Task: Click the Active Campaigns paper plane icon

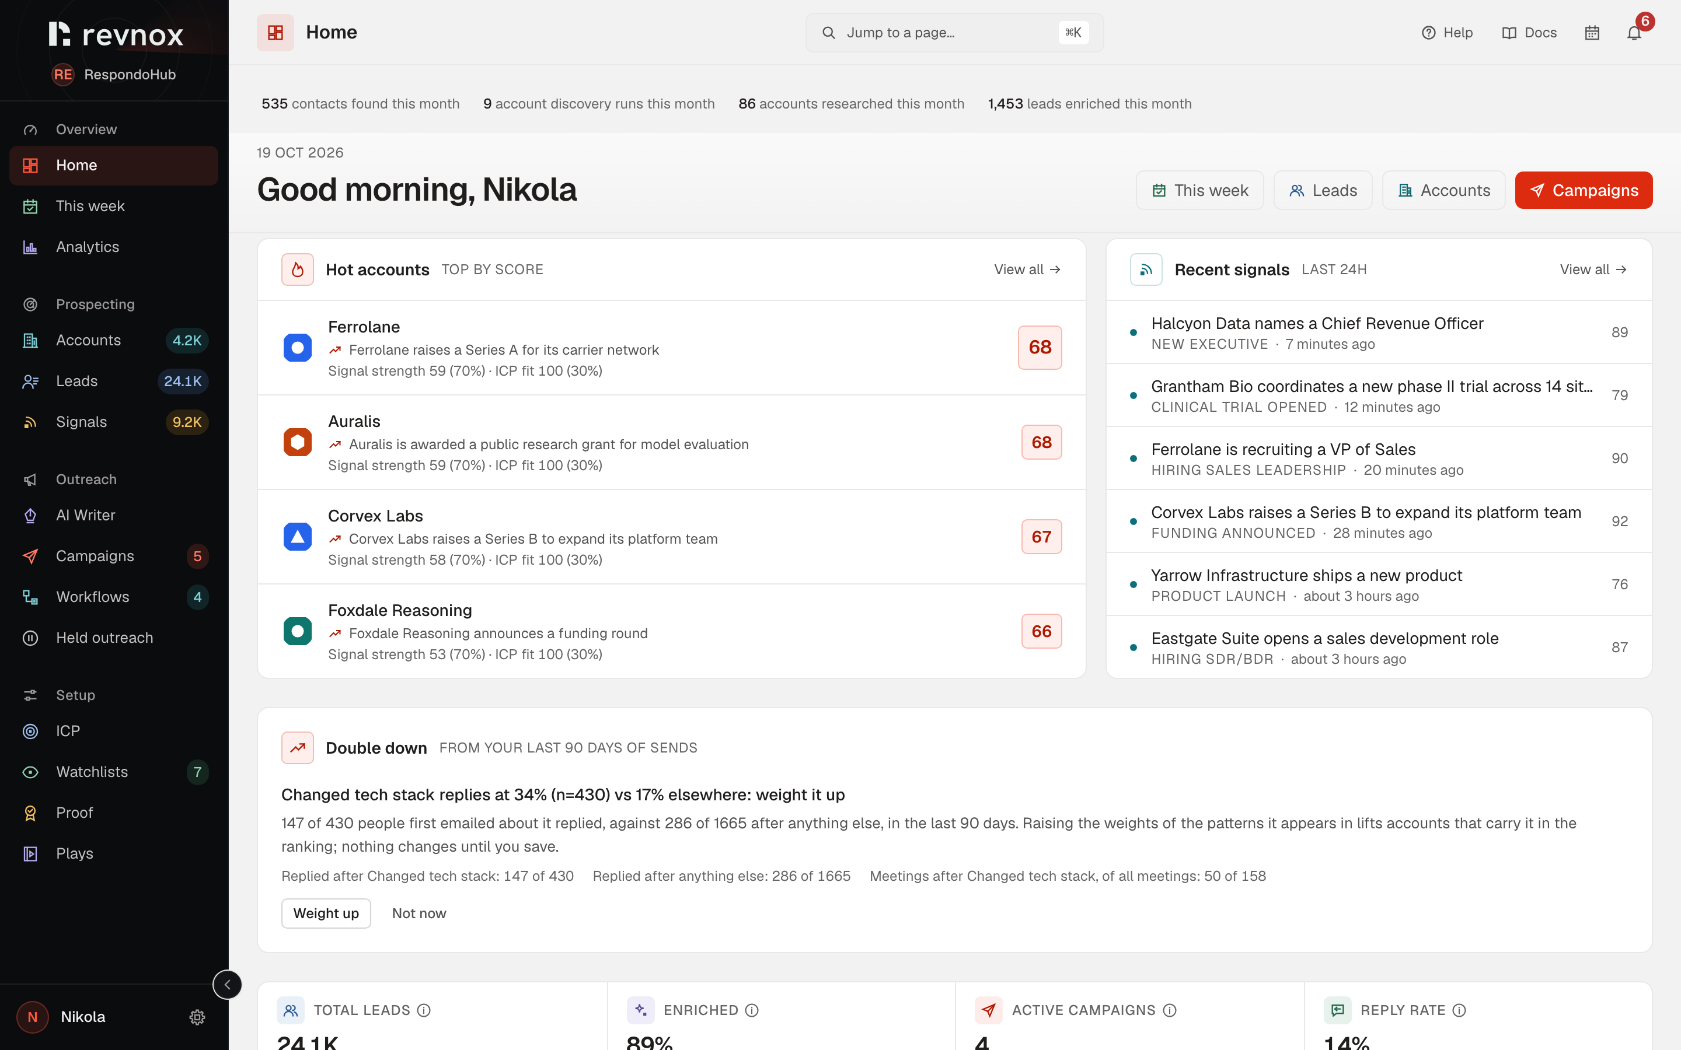Action: pyautogui.click(x=988, y=1010)
